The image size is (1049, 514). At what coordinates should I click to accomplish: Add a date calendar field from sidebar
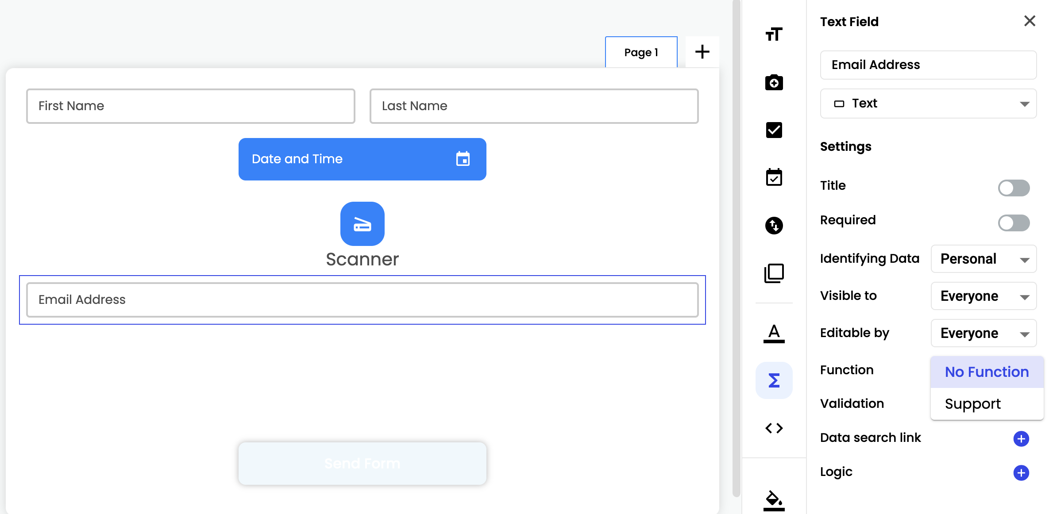(774, 177)
